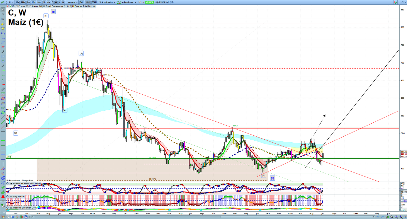407x219 pixels.
Task: Click the red X delete icon
Action: (3, 197)
